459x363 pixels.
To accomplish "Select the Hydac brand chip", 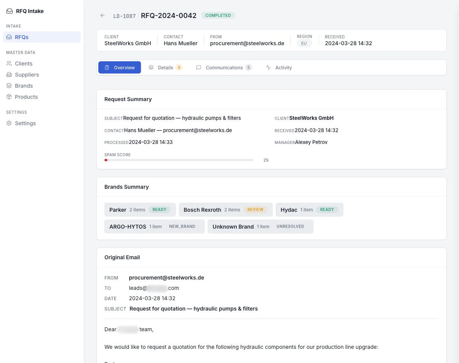I will 309,210.
